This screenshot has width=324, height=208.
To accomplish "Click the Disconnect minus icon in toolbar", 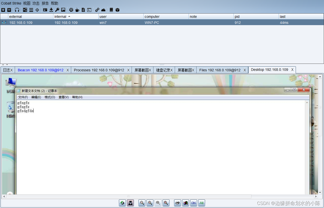I will [x=9, y=10].
